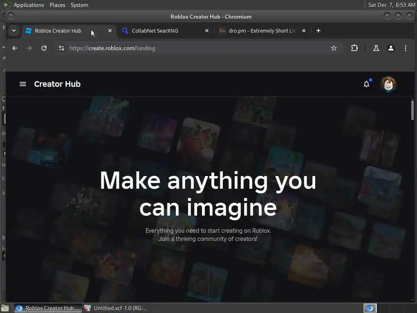Open the Chromium three-dot menu
The width and height of the screenshot is (417, 313).
point(406,48)
